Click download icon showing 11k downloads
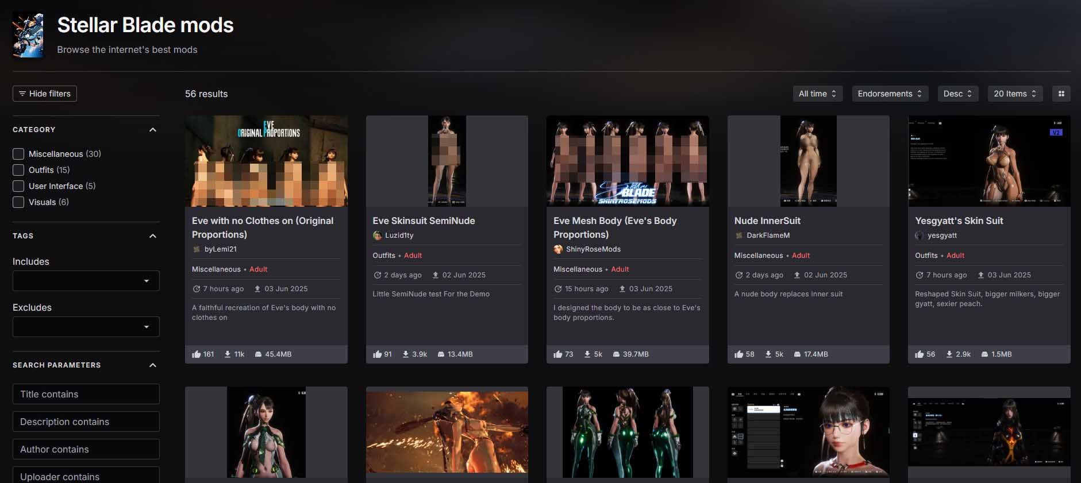The width and height of the screenshot is (1081, 483). point(228,354)
